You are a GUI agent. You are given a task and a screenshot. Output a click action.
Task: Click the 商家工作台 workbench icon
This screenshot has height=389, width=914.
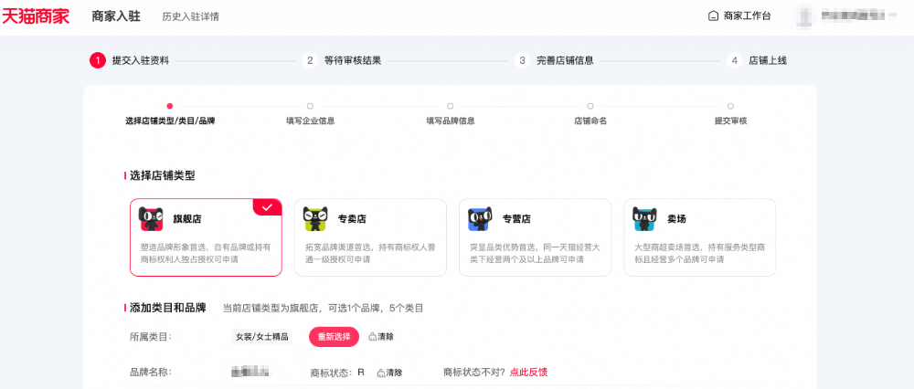714,16
